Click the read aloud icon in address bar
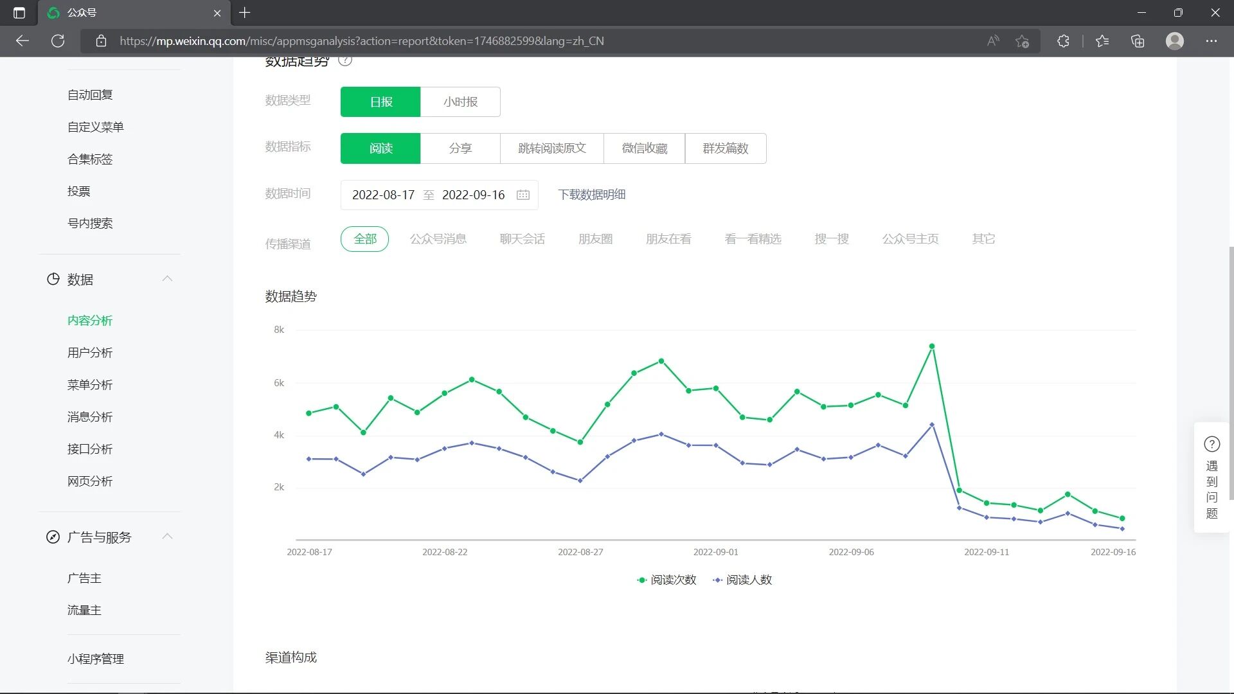The image size is (1234, 694). [993, 41]
